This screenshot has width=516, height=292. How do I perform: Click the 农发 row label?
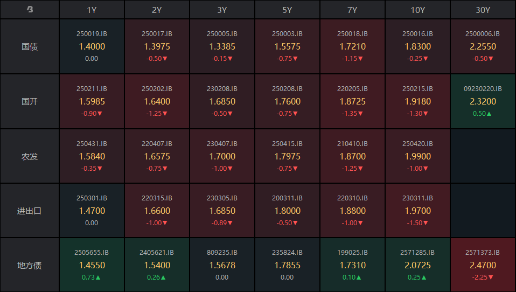(x=30, y=156)
